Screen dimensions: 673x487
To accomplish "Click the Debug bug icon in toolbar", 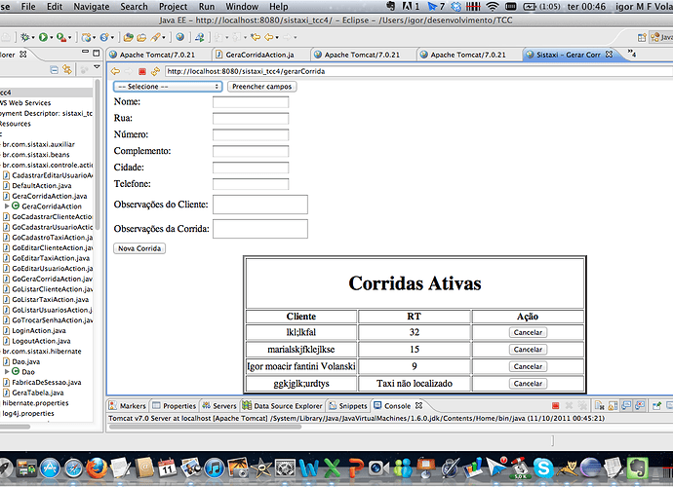I will (25, 37).
